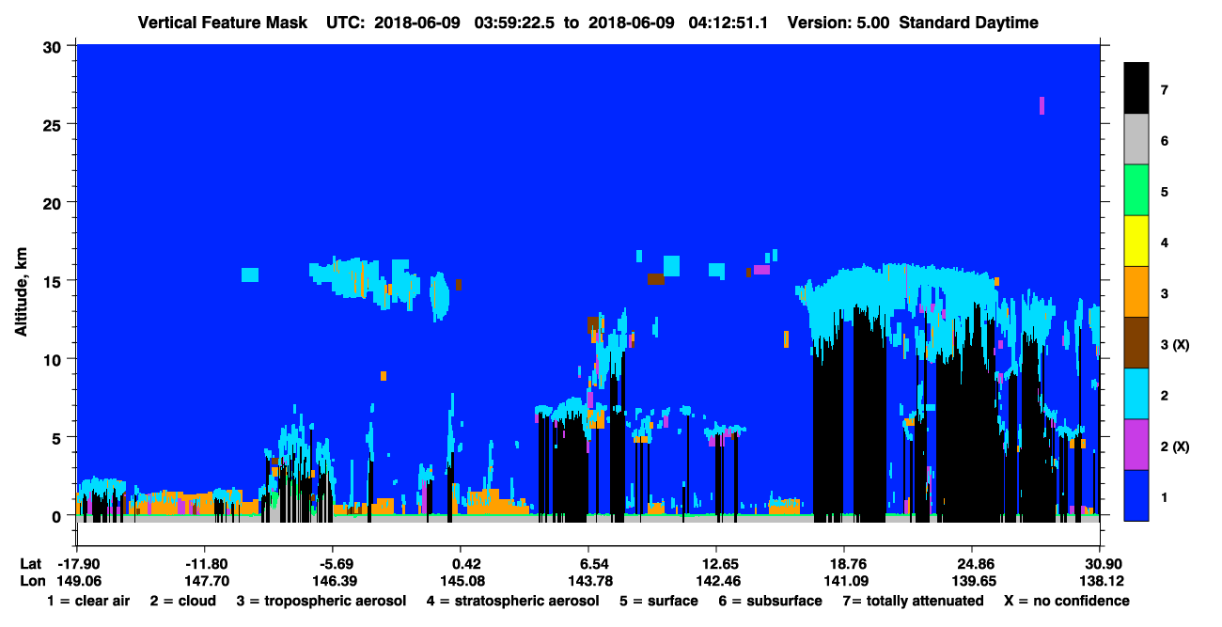1222x627 pixels.
Task: Click the latitude value 0.42
Action: point(467,564)
